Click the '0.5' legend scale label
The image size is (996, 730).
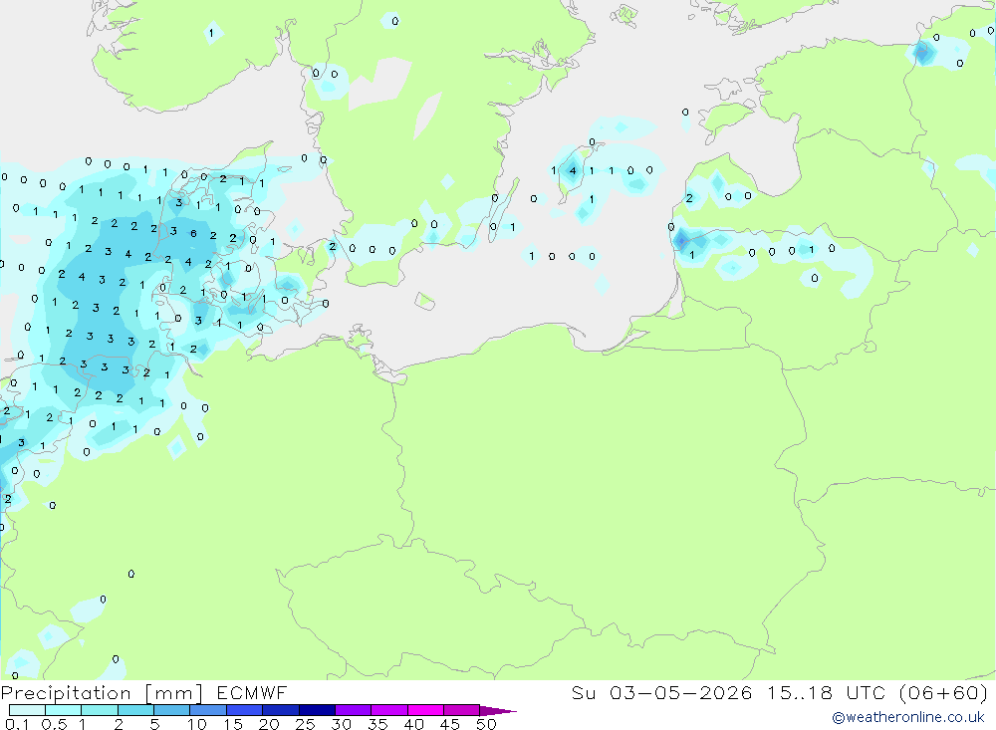pyautogui.click(x=54, y=724)
